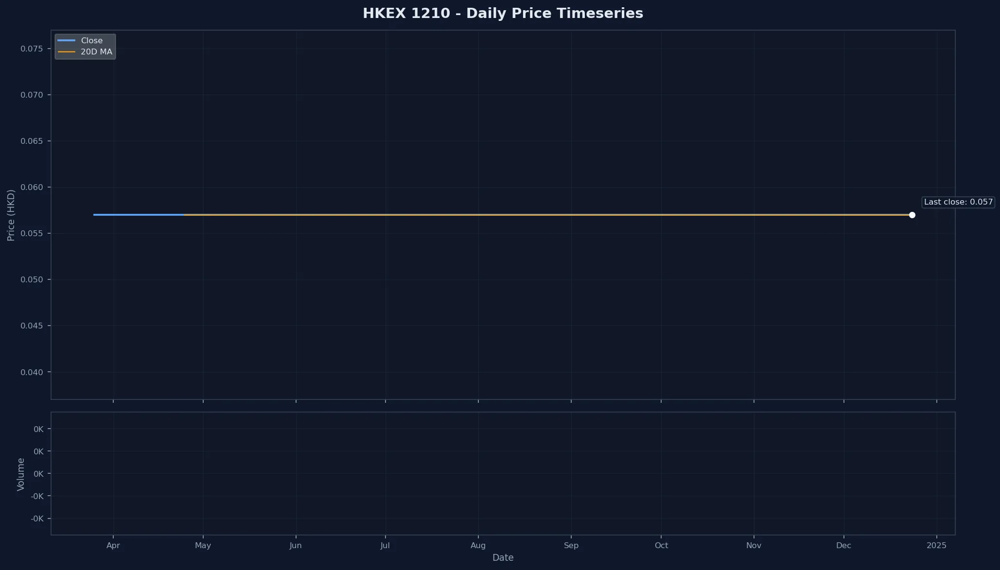Toggle the 20D MA series via its legend entry
This screenshot has height=570, width=1000.
96,52
